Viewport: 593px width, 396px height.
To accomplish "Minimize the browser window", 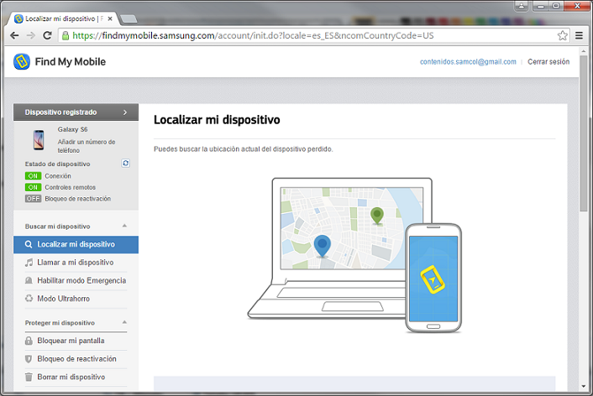I will tap(541, 6).
